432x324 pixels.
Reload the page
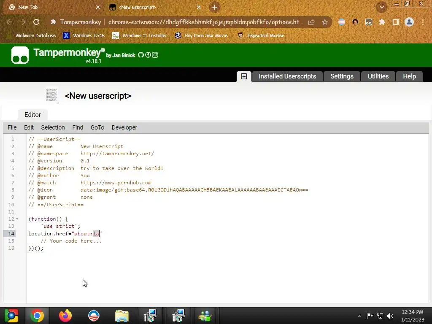[36, 22]
